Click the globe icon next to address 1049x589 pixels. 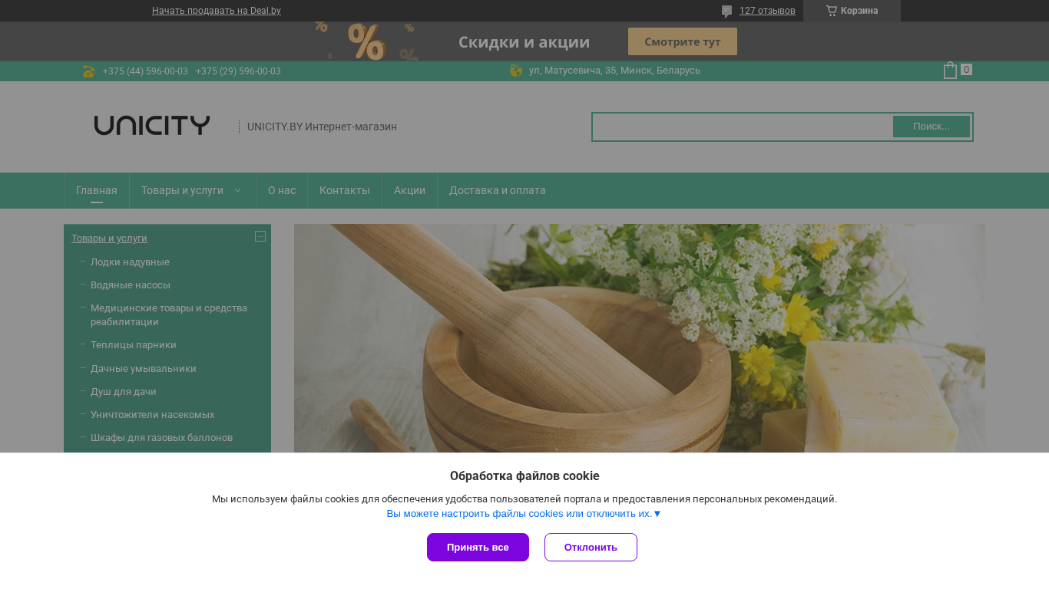516,71
